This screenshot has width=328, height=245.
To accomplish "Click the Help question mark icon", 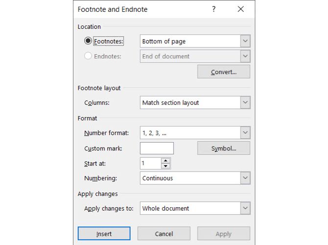I will point(213,9).
